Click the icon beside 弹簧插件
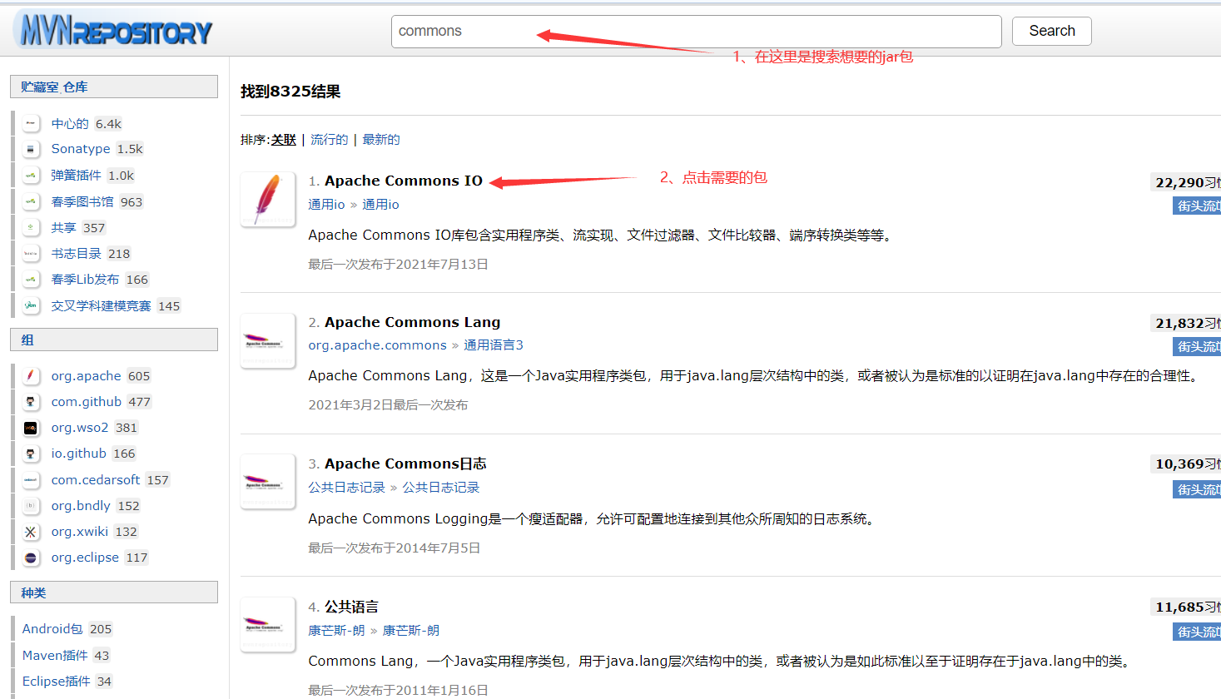 (31, 176)
